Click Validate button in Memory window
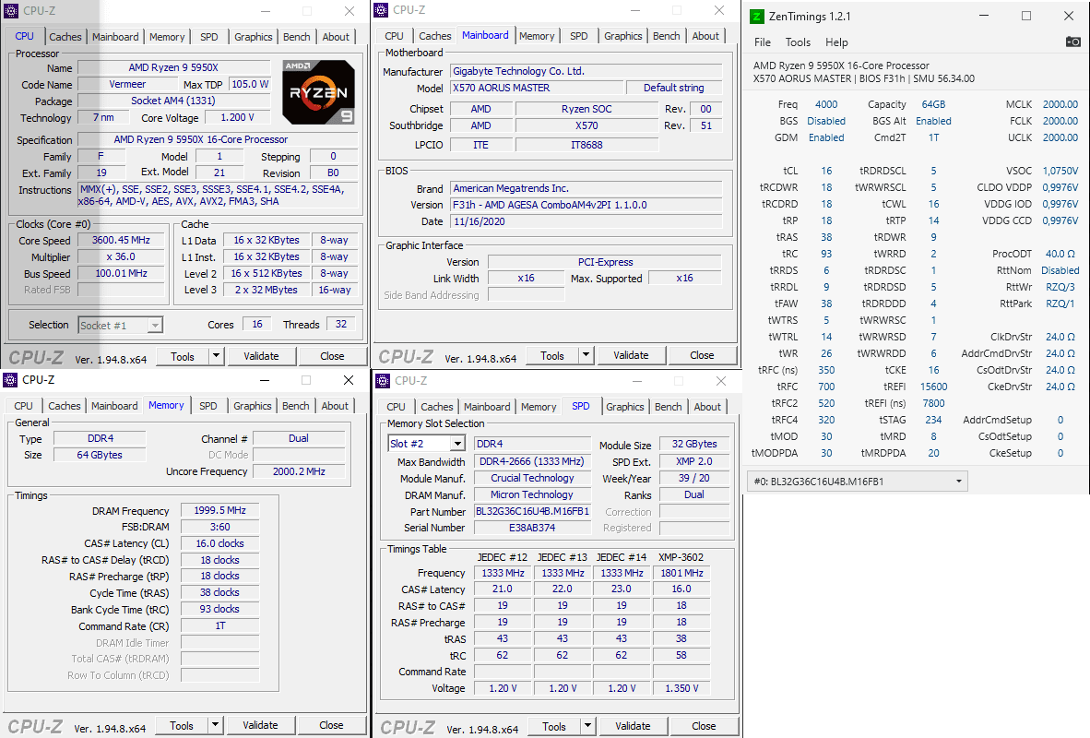This screenshot has width=1090, height=738. click(x=260, y=725)
